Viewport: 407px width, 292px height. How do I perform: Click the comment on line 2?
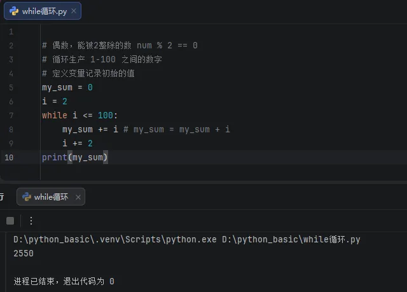coord(120,45)
